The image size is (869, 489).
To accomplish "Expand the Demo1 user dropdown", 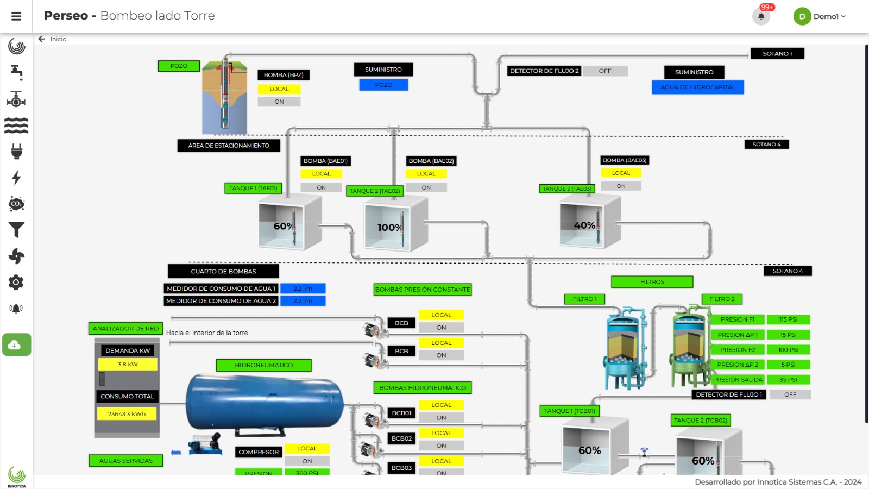I will point(820,16).
